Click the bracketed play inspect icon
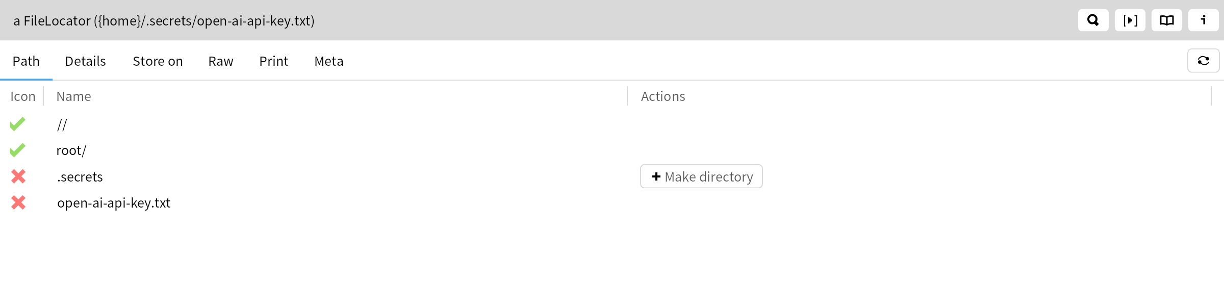 point(1130,20)
